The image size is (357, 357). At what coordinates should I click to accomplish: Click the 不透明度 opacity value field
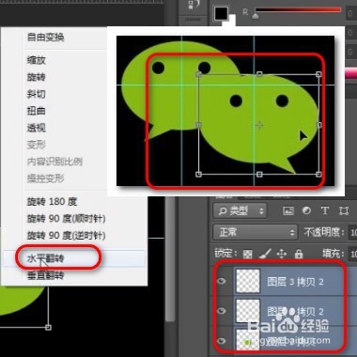pos(352,232)
